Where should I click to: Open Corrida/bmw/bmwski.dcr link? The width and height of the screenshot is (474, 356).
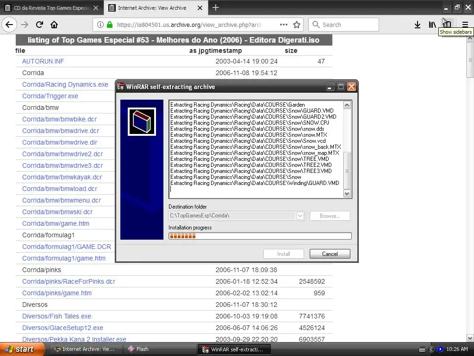click(57, 212)
